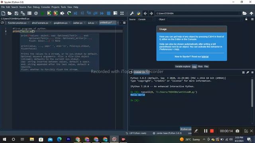Expand working directory path combo box
The height and width of the screenshot is (143, 255).
click(x=240, y=14)
